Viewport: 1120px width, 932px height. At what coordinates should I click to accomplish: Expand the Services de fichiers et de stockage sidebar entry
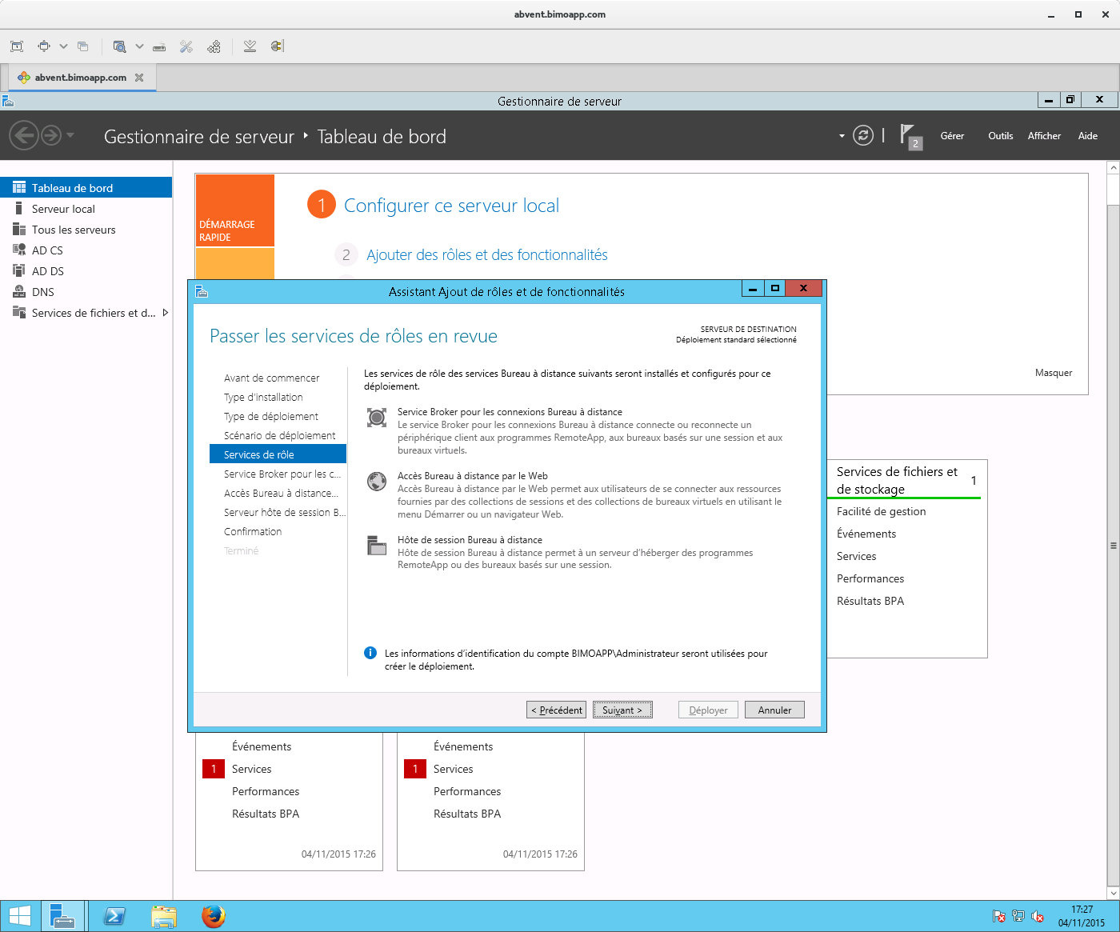pyautogui.click(x=166, y=313)
